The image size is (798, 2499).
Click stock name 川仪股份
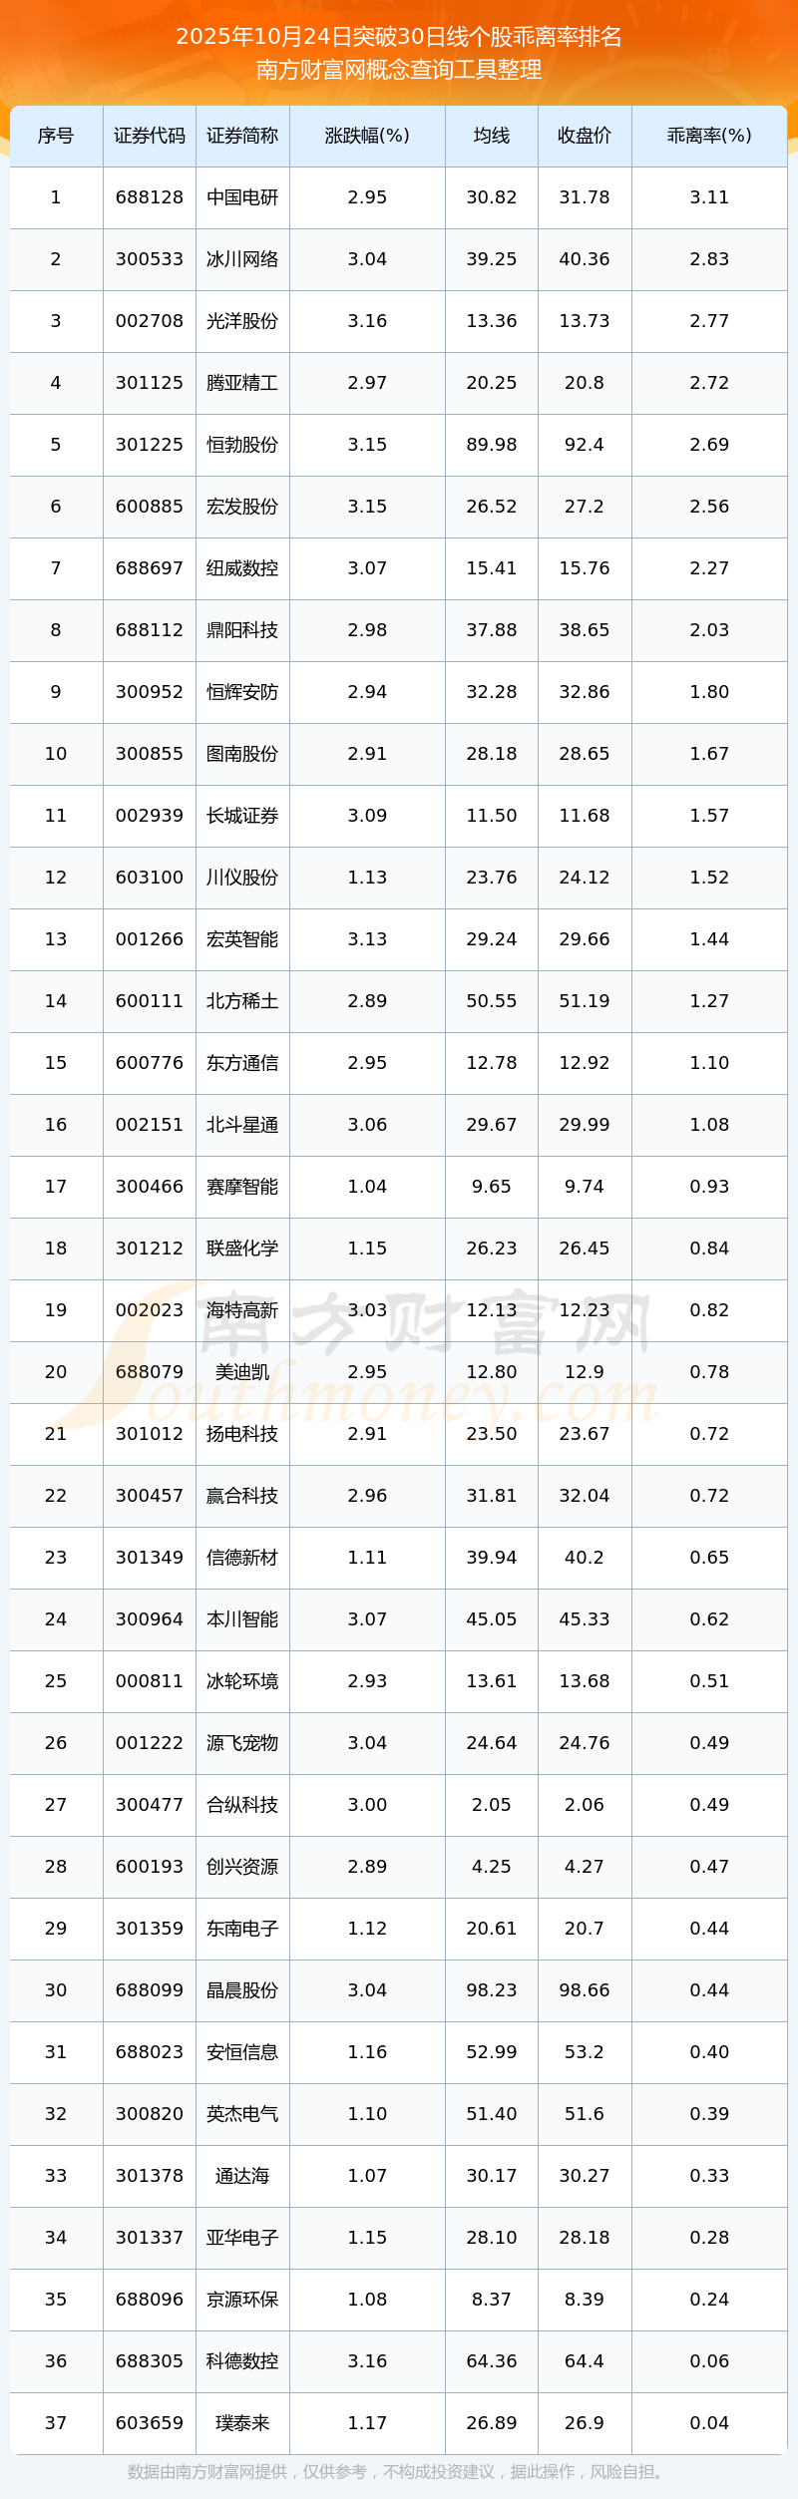pos(242,878)
